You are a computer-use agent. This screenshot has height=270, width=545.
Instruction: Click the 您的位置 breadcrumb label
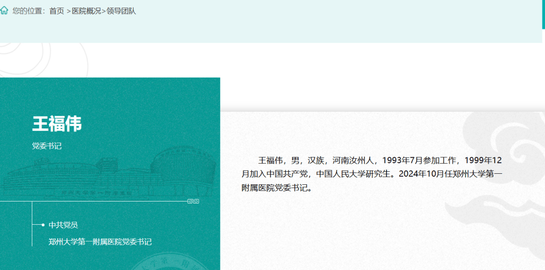(x=29, y=11)
